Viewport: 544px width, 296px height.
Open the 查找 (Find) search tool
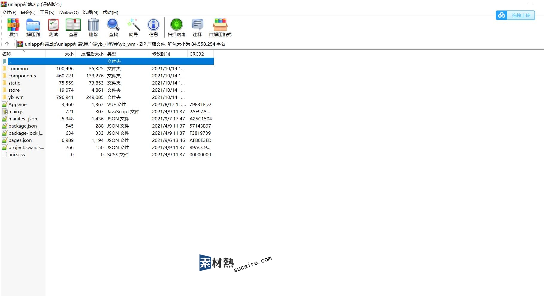(x=113, y=25)
